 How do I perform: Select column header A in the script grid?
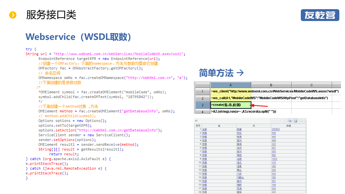(x=231, y=85)
